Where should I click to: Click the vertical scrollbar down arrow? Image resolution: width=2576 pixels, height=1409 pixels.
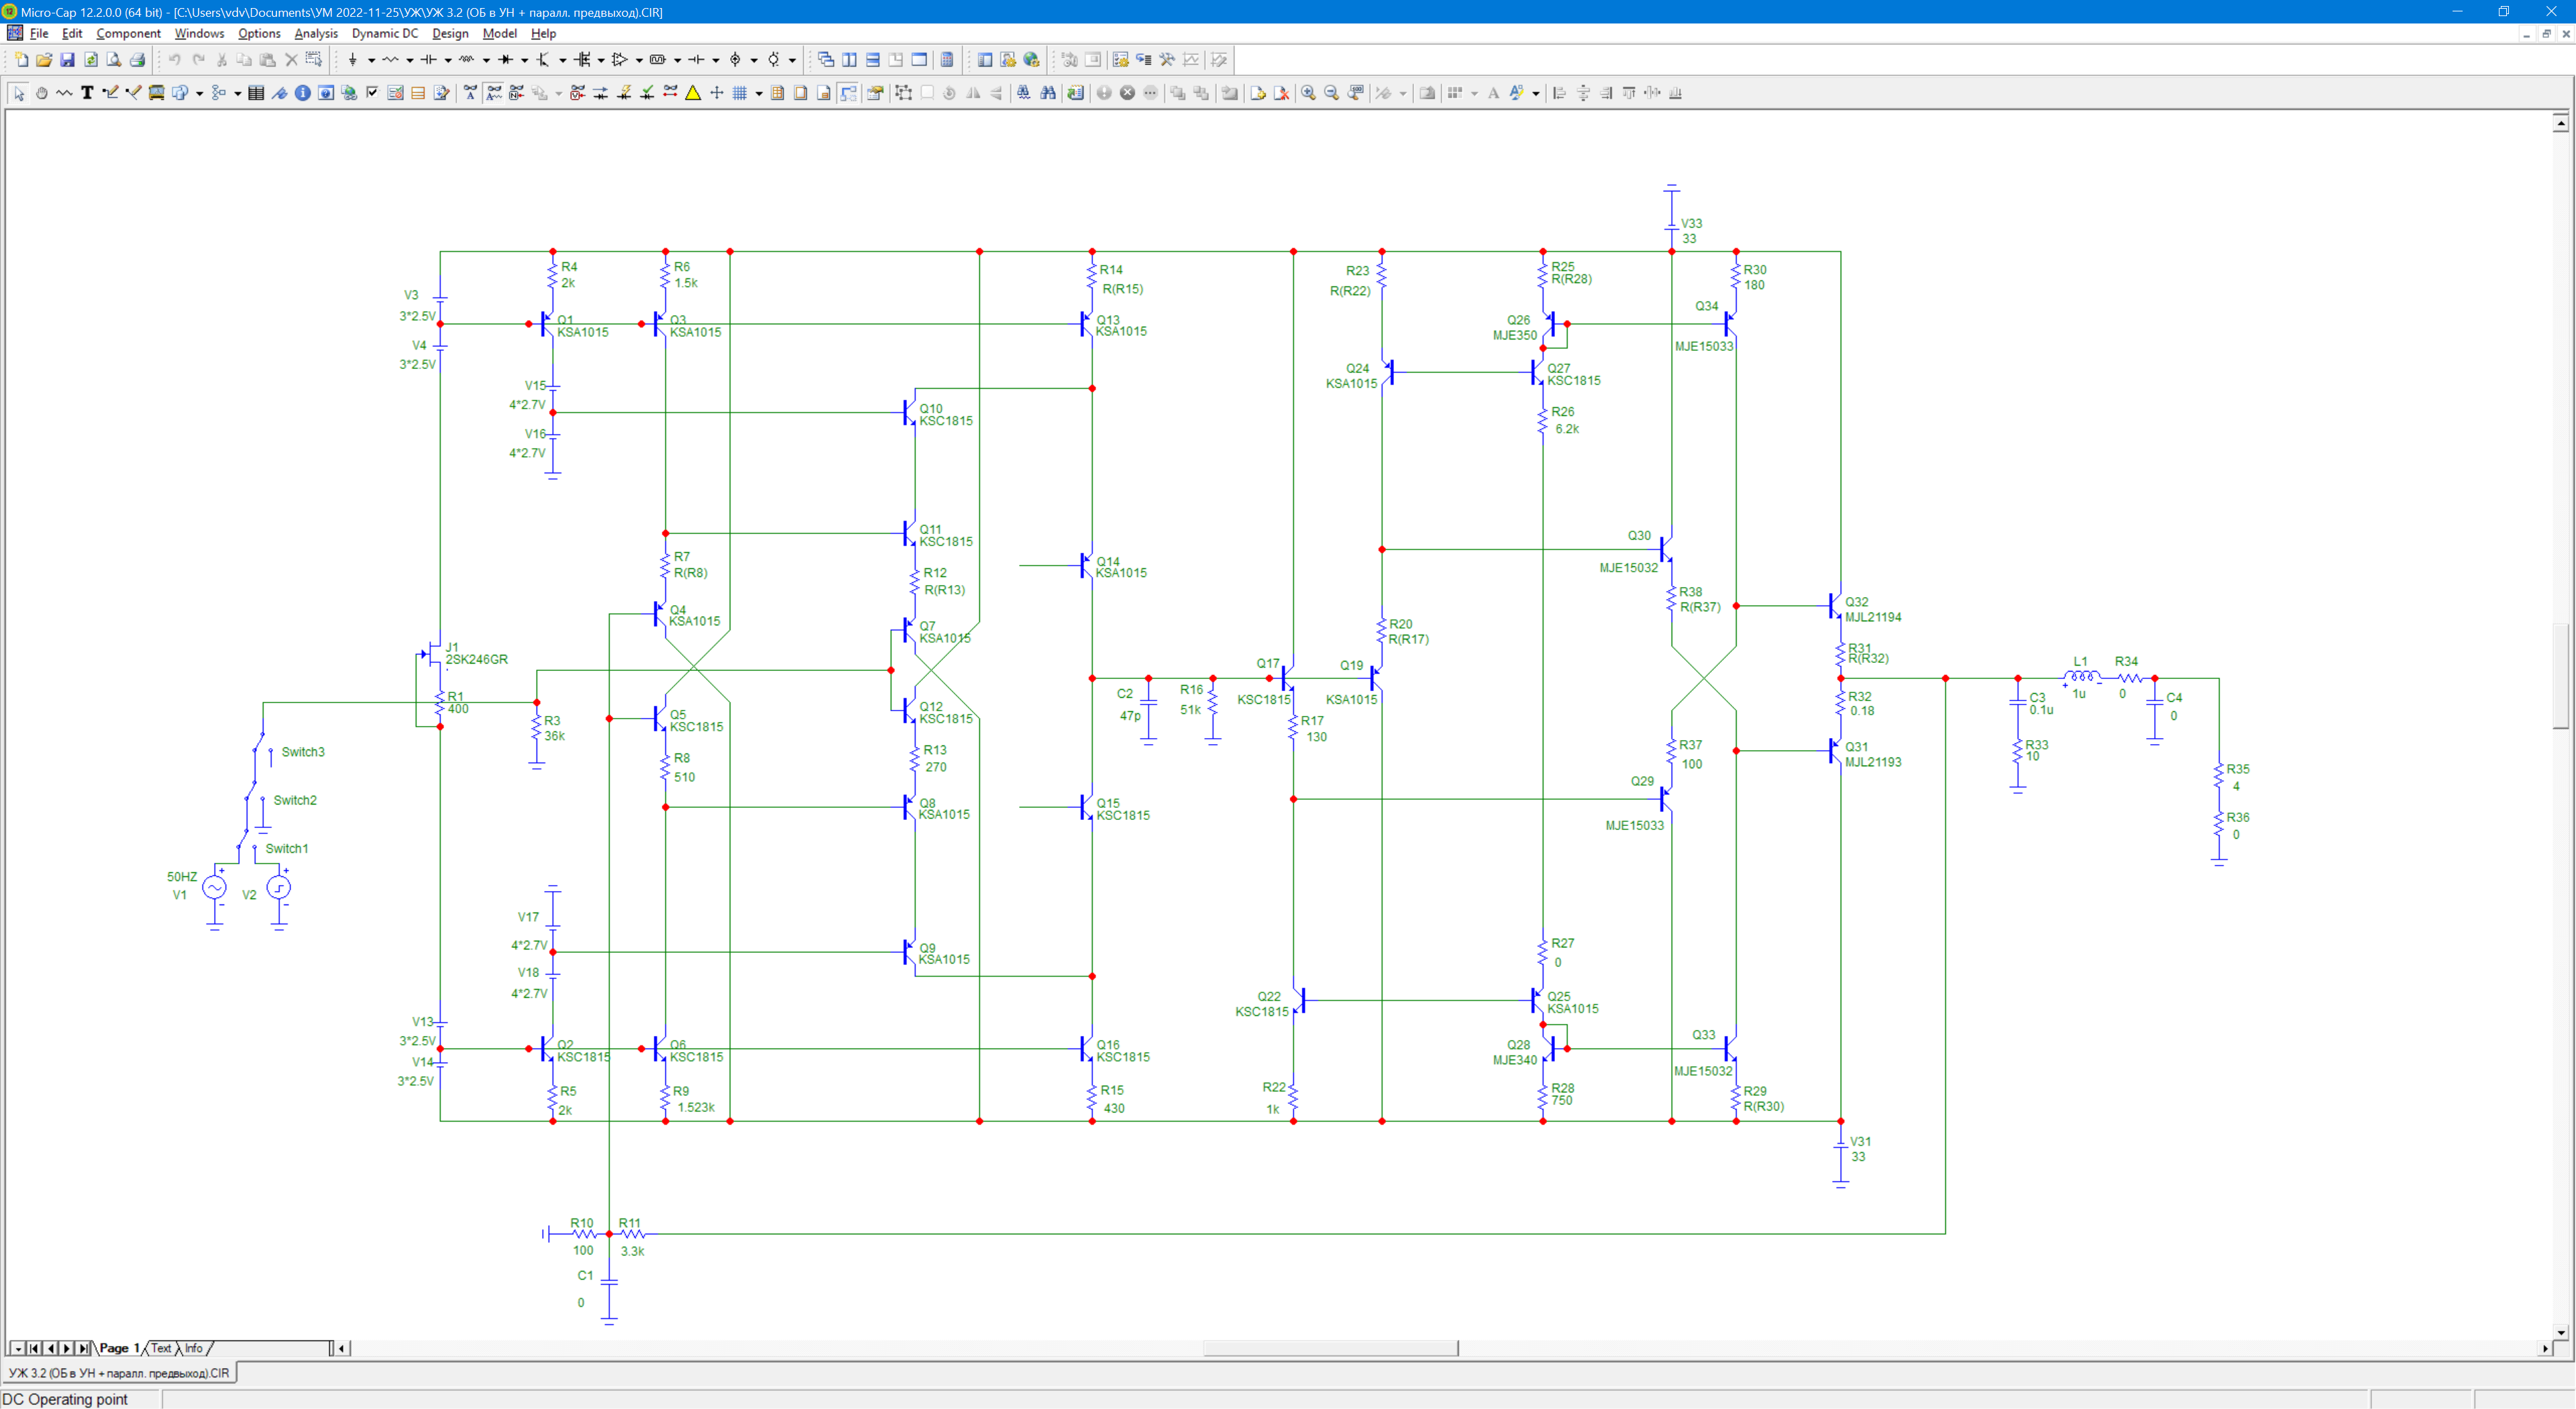(x=2560, y=1332)
